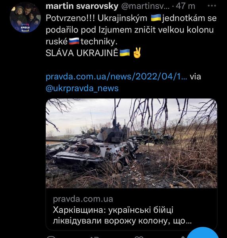Click the @martinsv... handle
The image size is (227, 238).
146,6
